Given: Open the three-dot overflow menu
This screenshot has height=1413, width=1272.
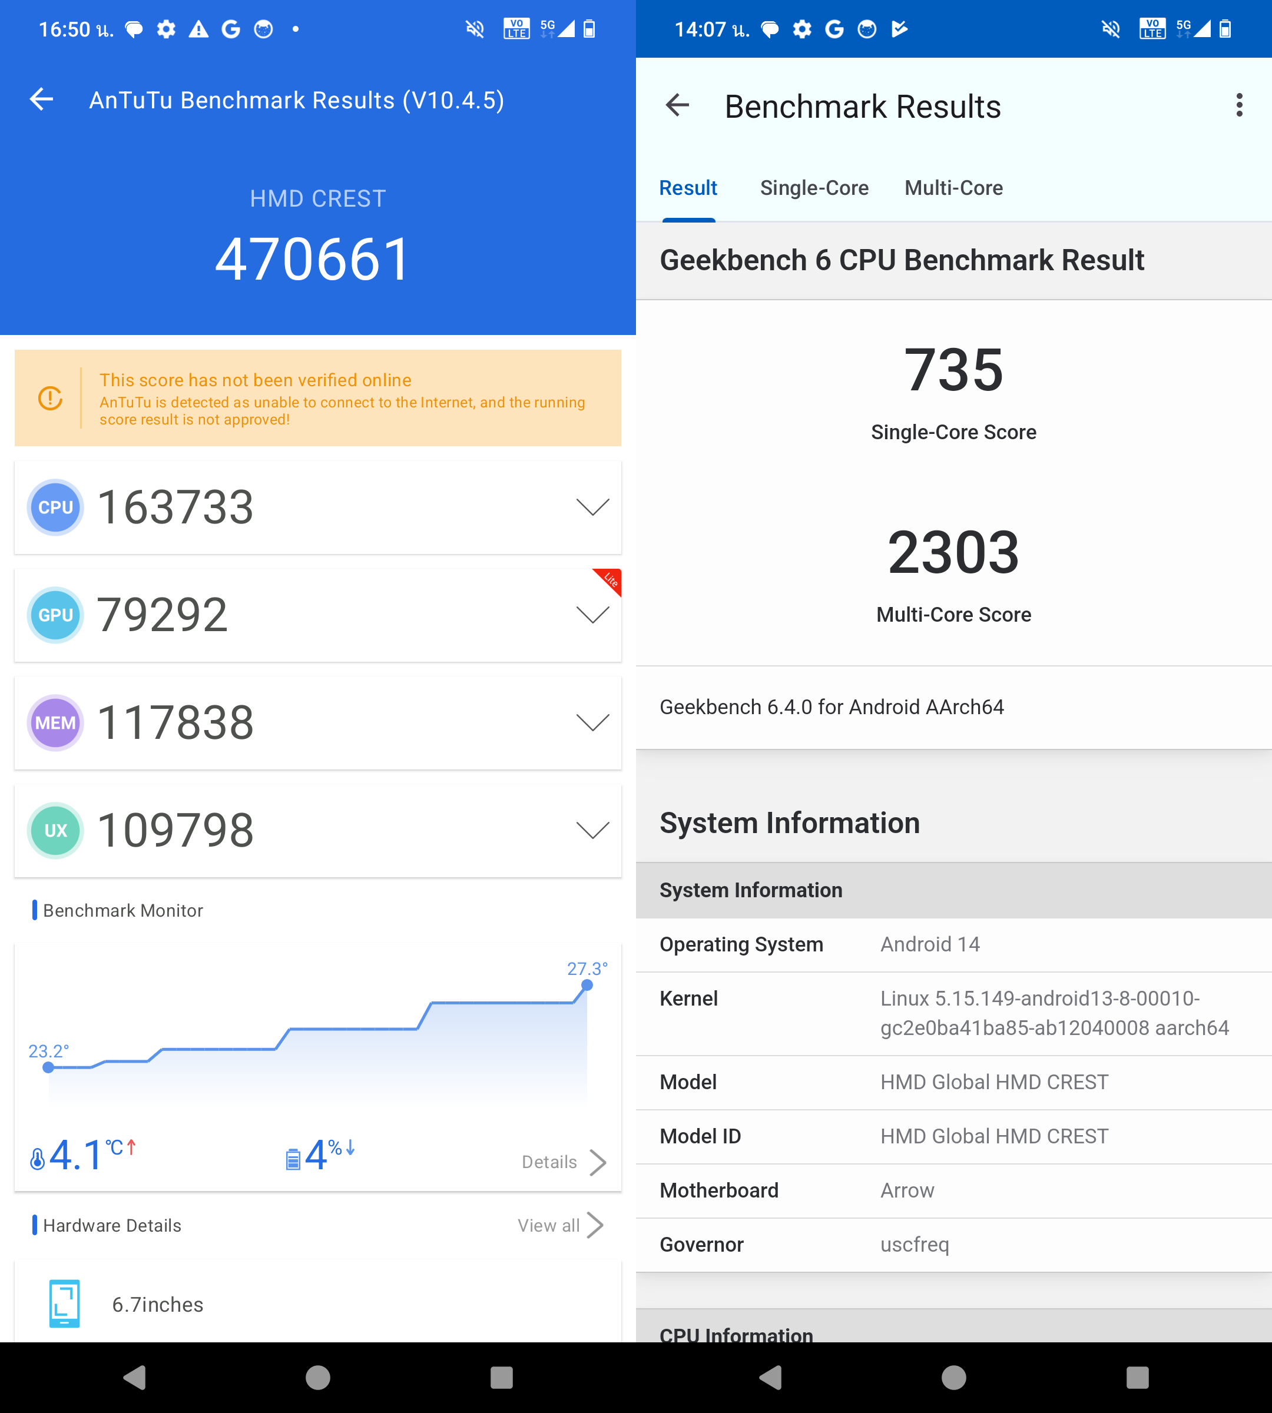Looking at the screenshot, I should 1238,105.
